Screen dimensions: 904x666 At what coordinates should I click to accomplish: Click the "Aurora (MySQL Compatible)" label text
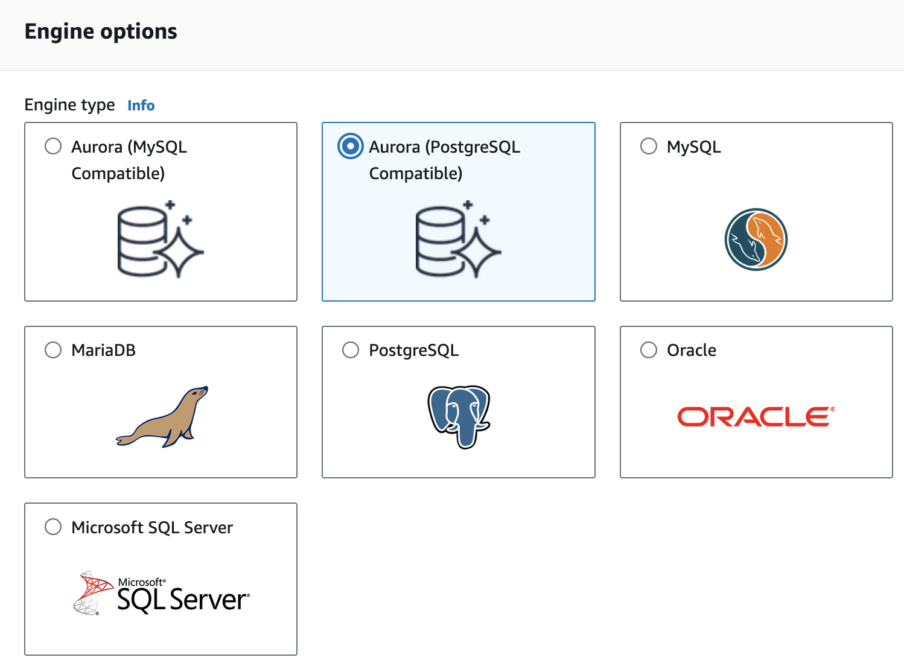(x=129, y=160)
